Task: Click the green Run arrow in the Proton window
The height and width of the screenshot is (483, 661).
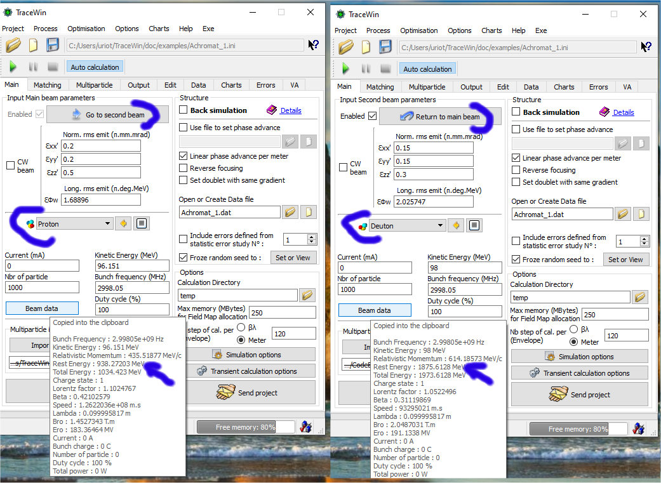Action: coord(13,67)
